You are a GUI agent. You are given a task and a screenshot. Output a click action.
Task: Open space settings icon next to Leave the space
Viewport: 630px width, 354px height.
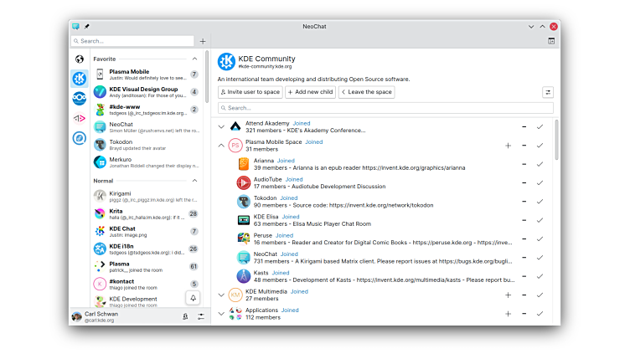(x=548, y=92)
